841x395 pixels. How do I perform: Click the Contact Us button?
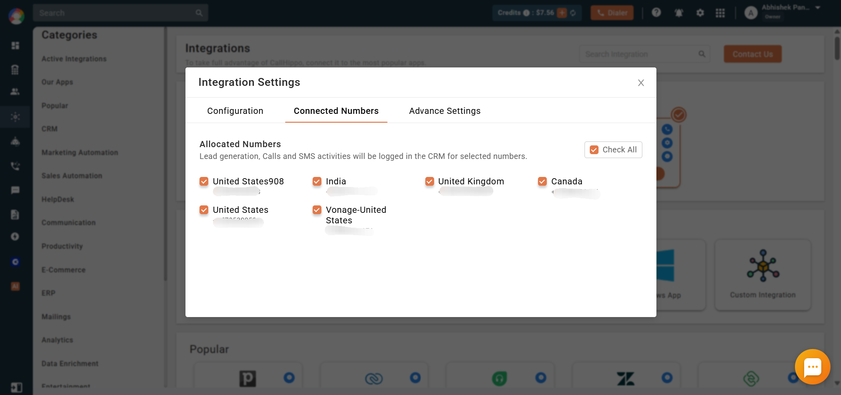click(x=752, y=54)
